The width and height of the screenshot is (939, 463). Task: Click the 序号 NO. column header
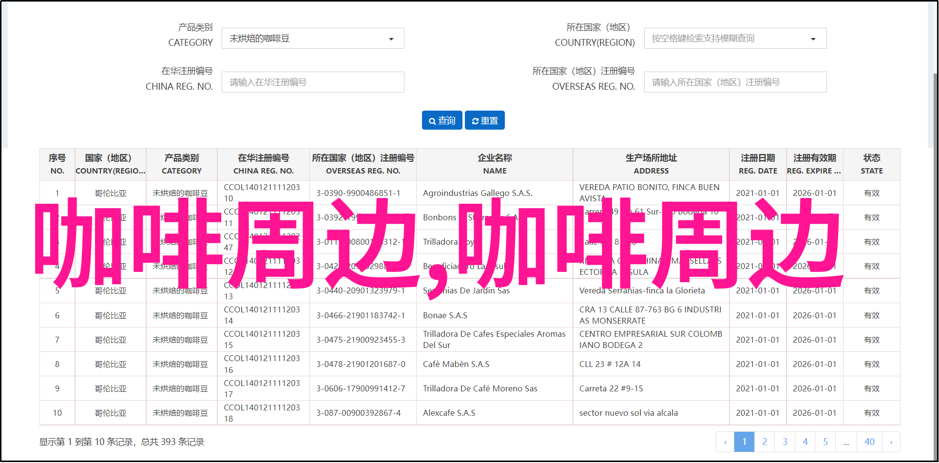coord(57,164)
